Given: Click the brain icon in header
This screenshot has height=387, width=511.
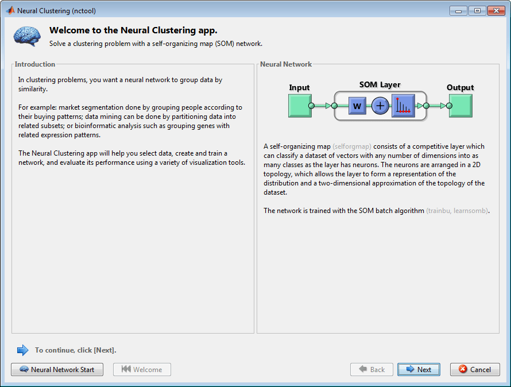Looking at the screenshot, I should (x=27, y=36).
